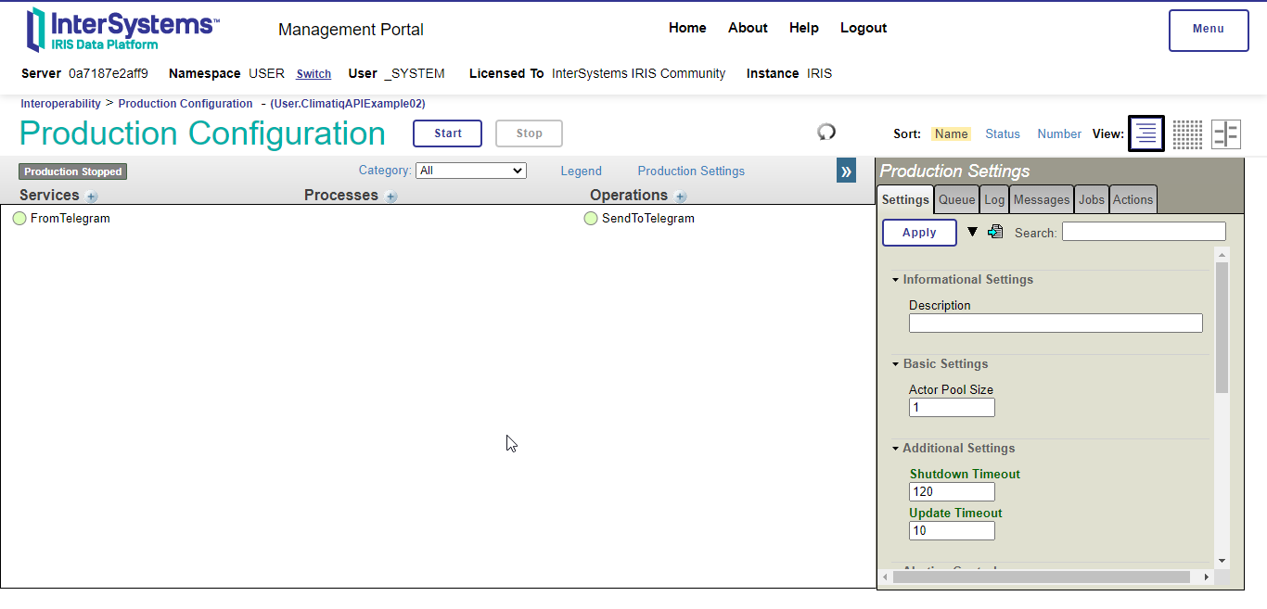The image size is (1267, 609).
Task: Click the Description input field
Action: (x=1056, y=324)
